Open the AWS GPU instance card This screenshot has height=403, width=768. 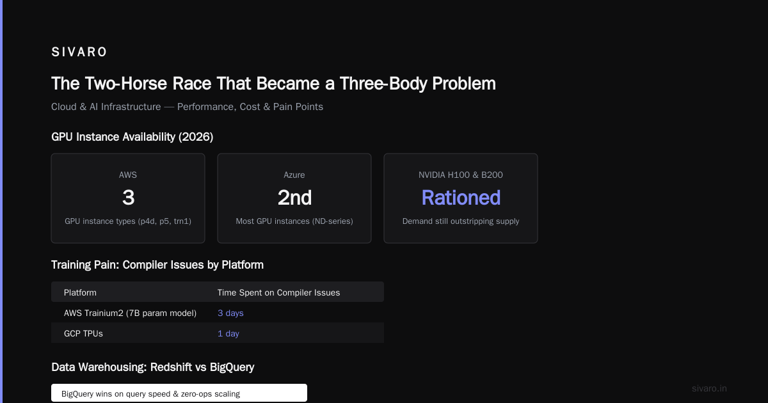pyautogui.click(x=128, y=198)
